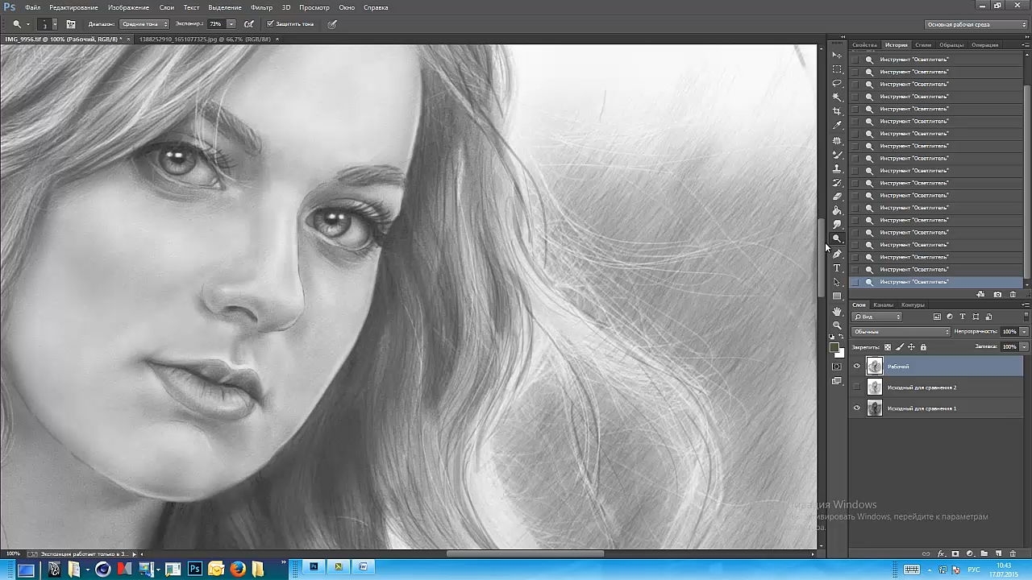Select the Smudge tool
Image resolution: width=1032 pixels, height=580 pixels.
click(x=837, y=225)
